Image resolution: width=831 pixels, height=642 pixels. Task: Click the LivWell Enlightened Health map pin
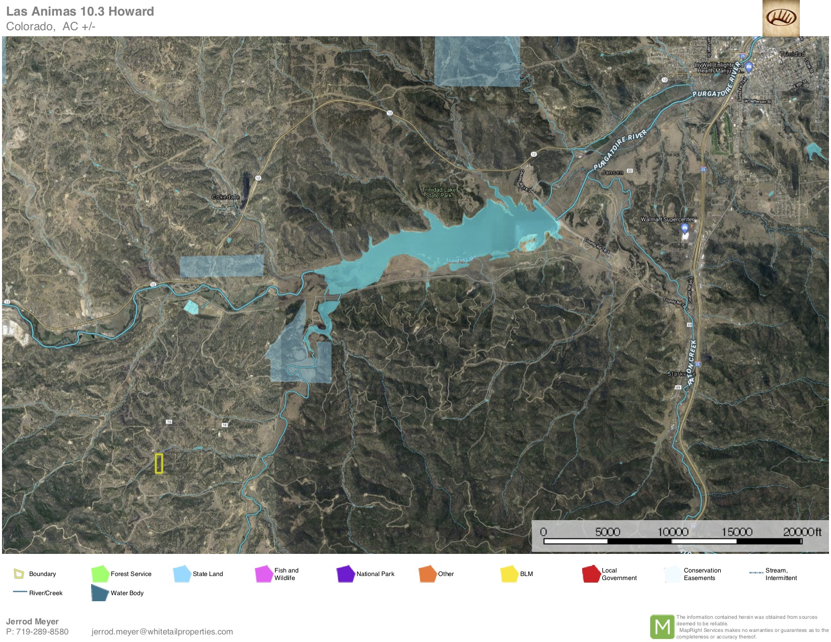(748, 66)
